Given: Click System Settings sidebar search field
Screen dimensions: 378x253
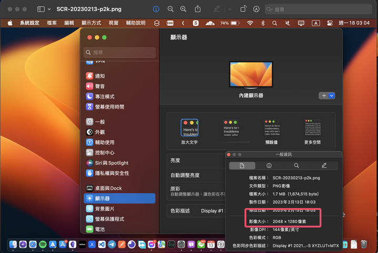Looking at the screenshot, I should (120, 52).
